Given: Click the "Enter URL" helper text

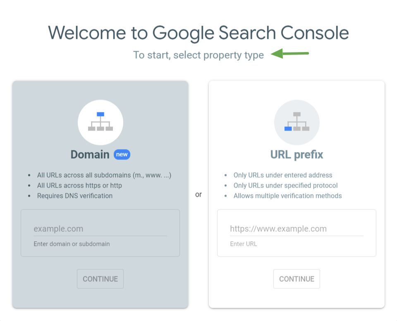Looking at the screenshot, I should click(x=243, y=244).
